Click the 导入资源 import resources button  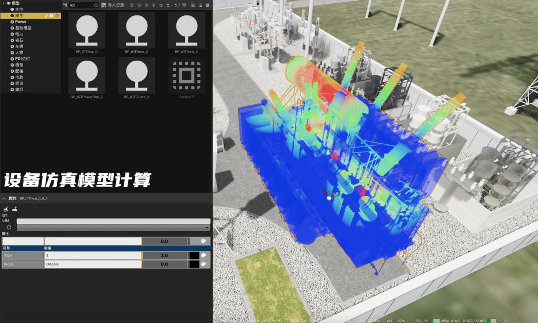coord(113,5)
